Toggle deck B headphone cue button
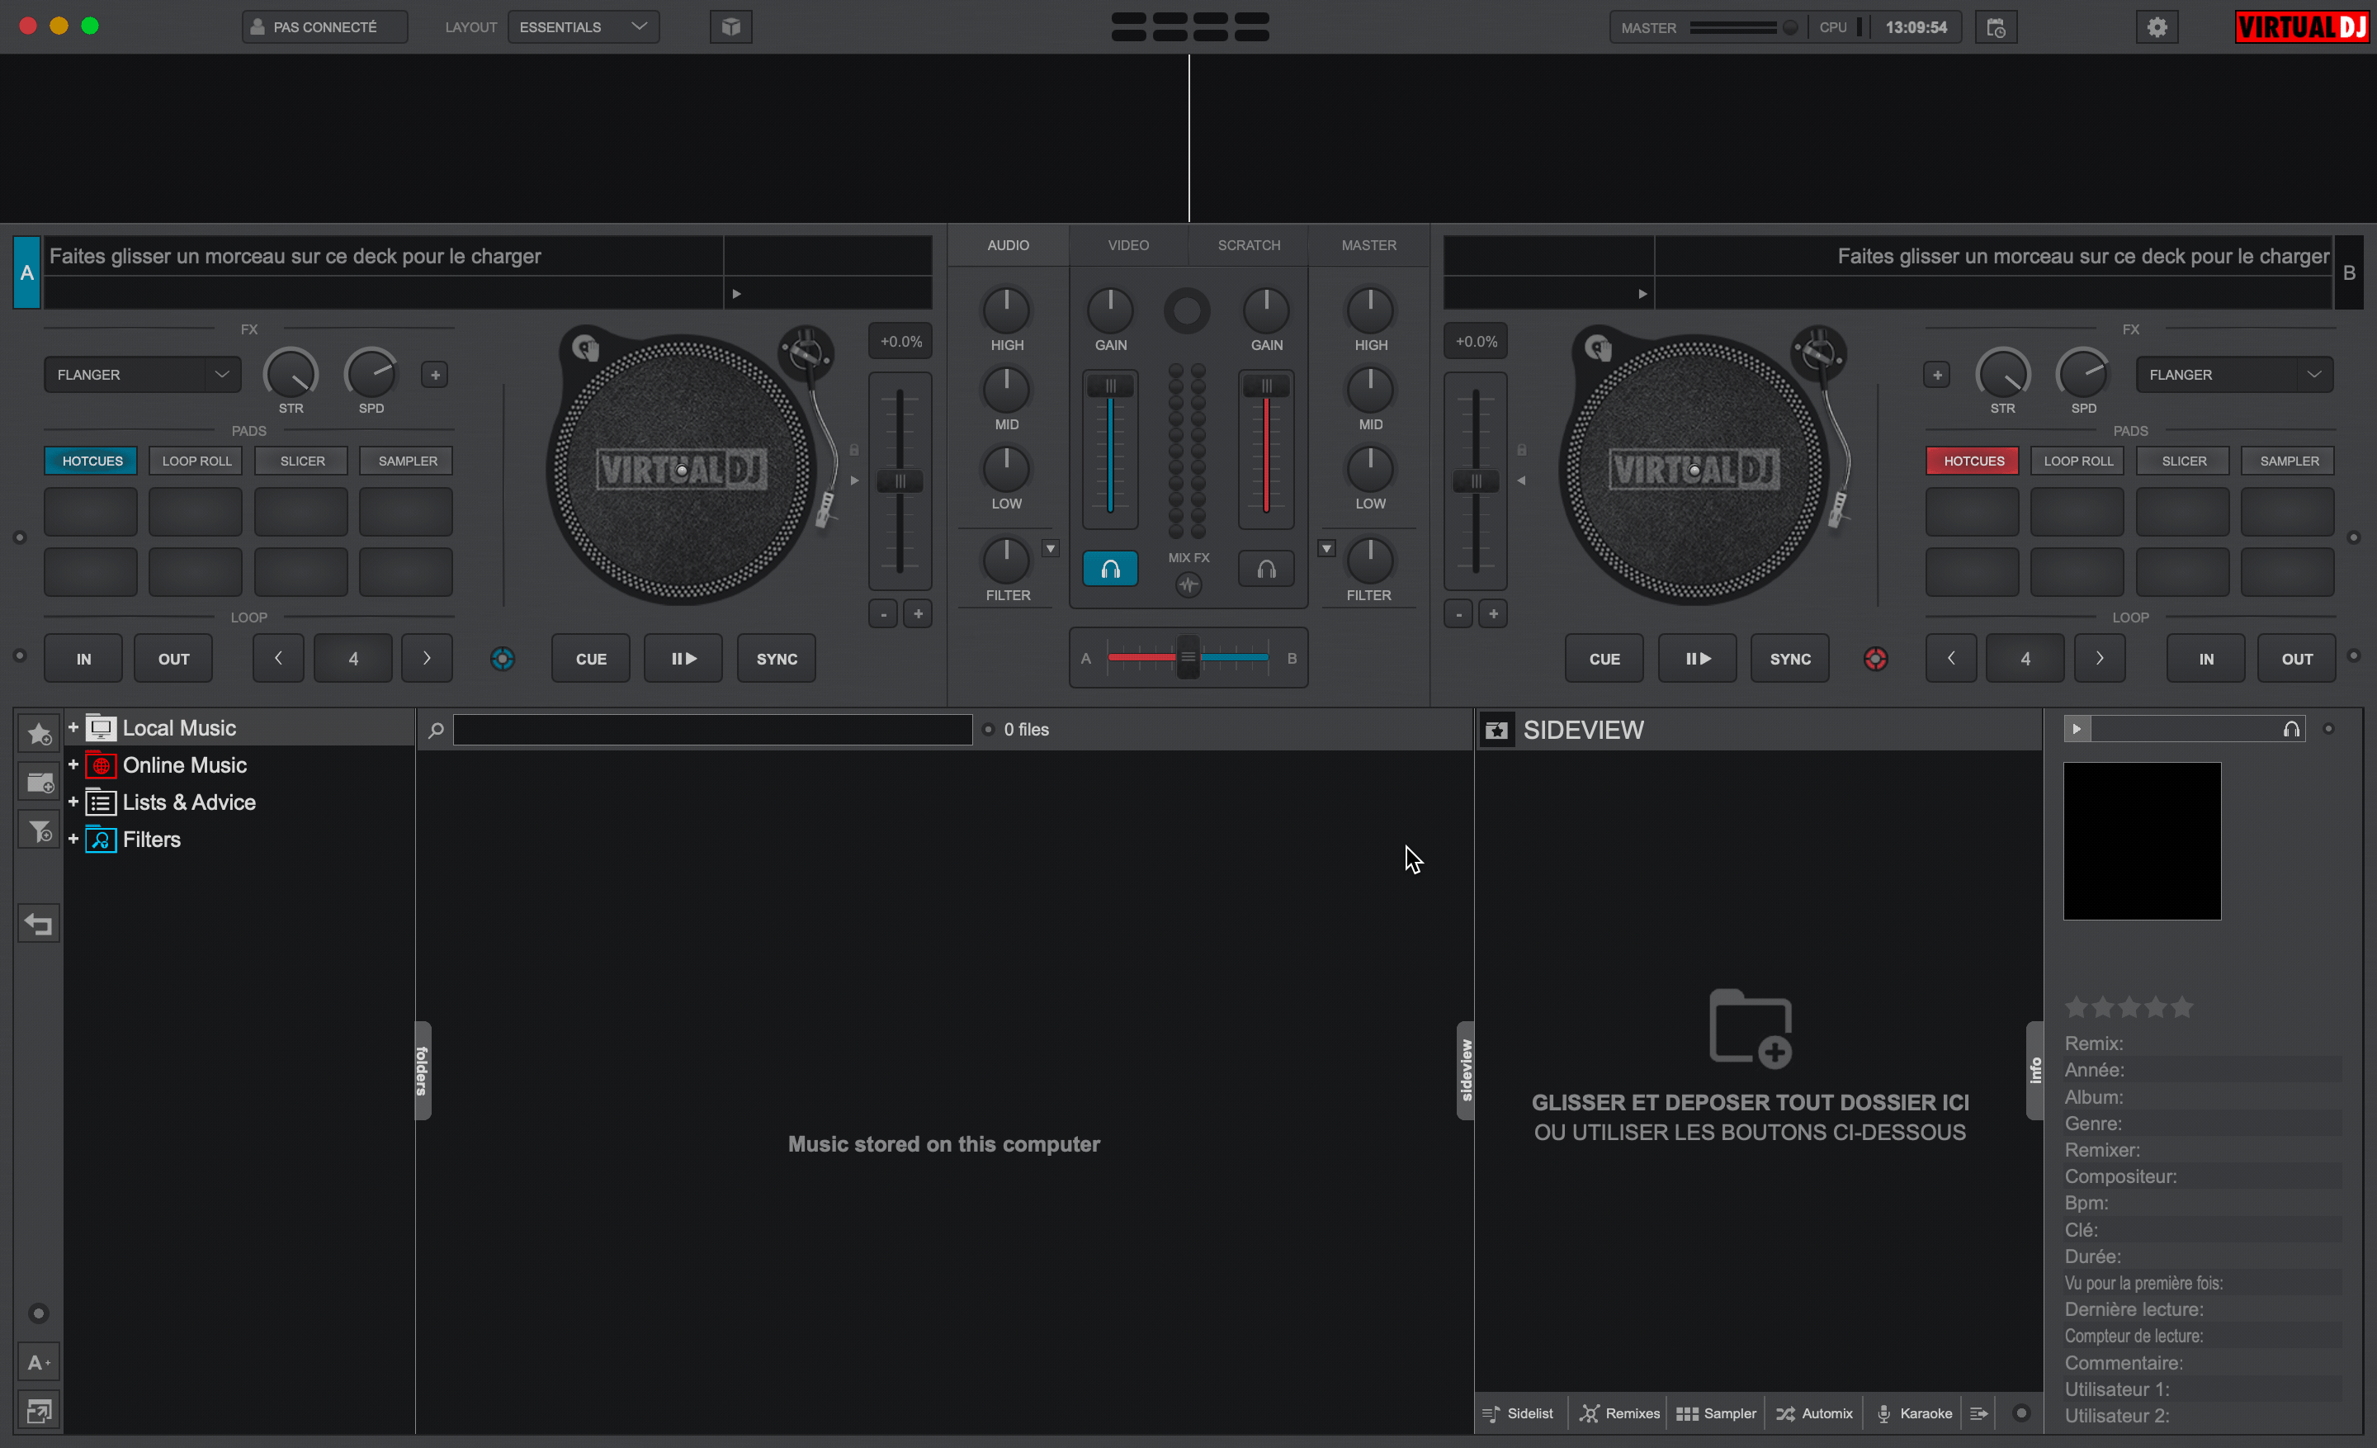The image size is (2377, 1448). [x=1267, y=569]
